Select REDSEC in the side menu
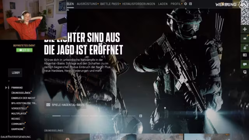 coord(16,119)
